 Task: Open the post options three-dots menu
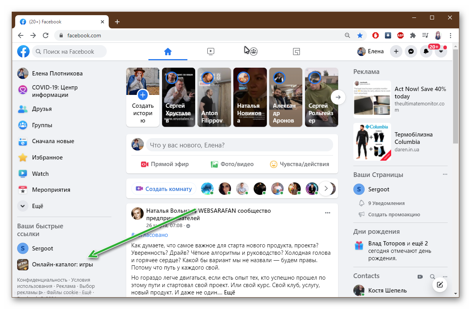point(328,213)
